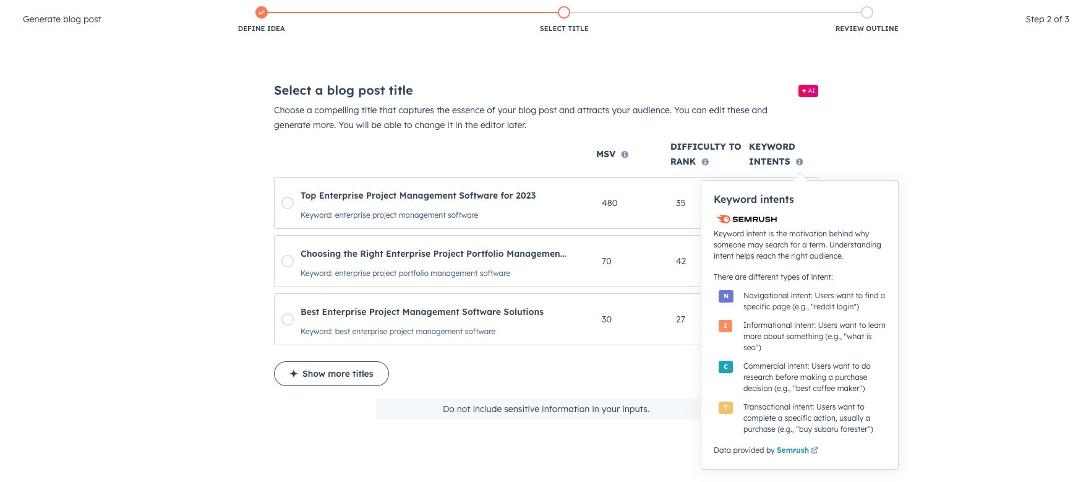Image resolution: width=1086 pixels, height=482 pixels.
Task: Click the Navigational intent N badge
Action: pos(725,296)
